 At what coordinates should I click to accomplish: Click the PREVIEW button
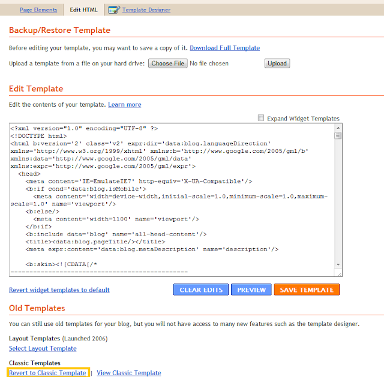click(251, 289)
